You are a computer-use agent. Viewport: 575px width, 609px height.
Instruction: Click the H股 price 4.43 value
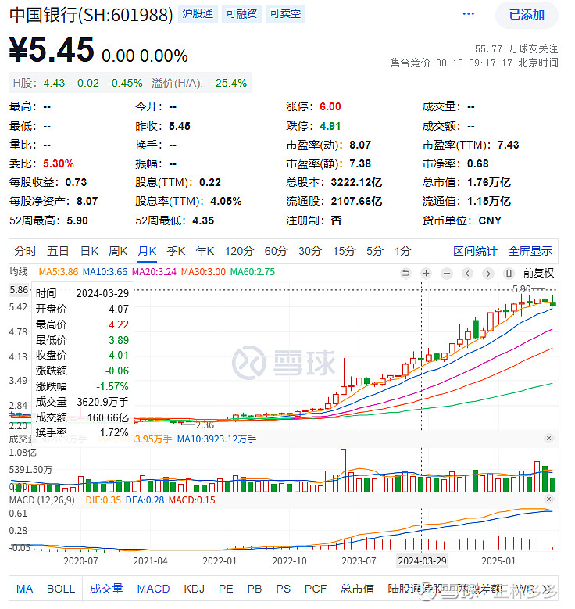(54, 83)
